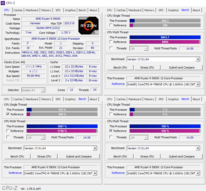
Task: Click the processor Name field AMD Ryzen 9 5900X
Action: click(48, 19)
